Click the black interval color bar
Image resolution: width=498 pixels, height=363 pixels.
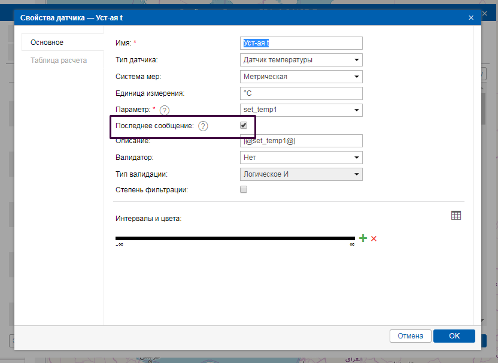(x=235, y=238)
